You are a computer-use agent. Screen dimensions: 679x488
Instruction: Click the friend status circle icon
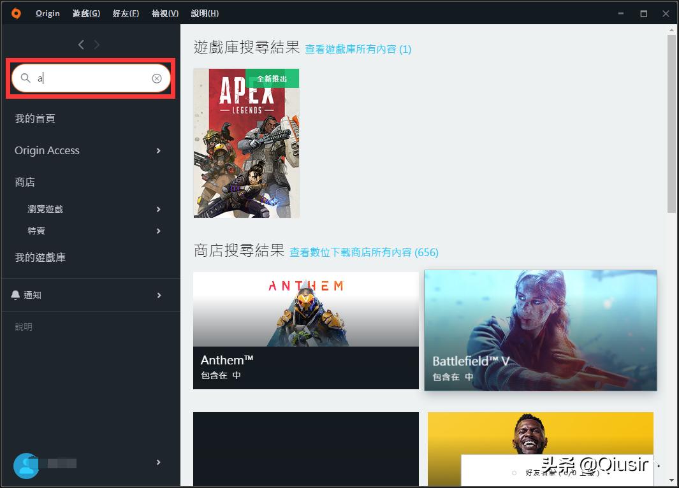[515, 473]
